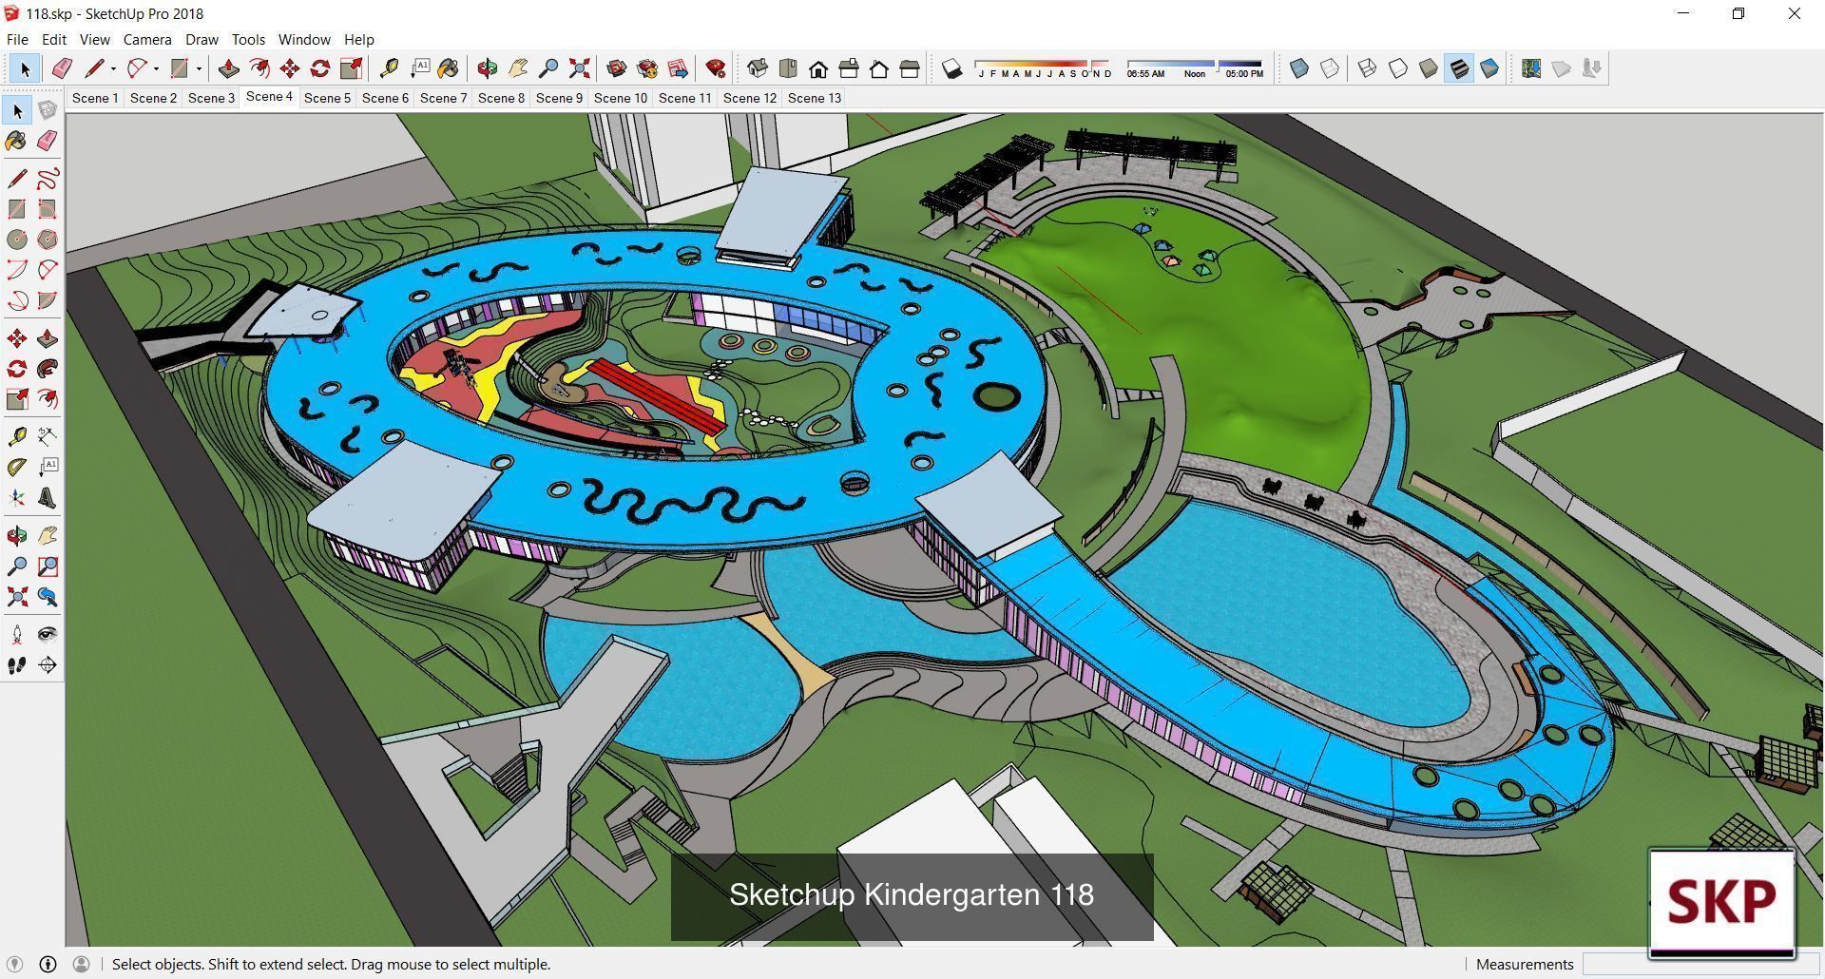This screenshot has width=1825, height=979.
Task: Open the File menu
Action: click(17, 39)
